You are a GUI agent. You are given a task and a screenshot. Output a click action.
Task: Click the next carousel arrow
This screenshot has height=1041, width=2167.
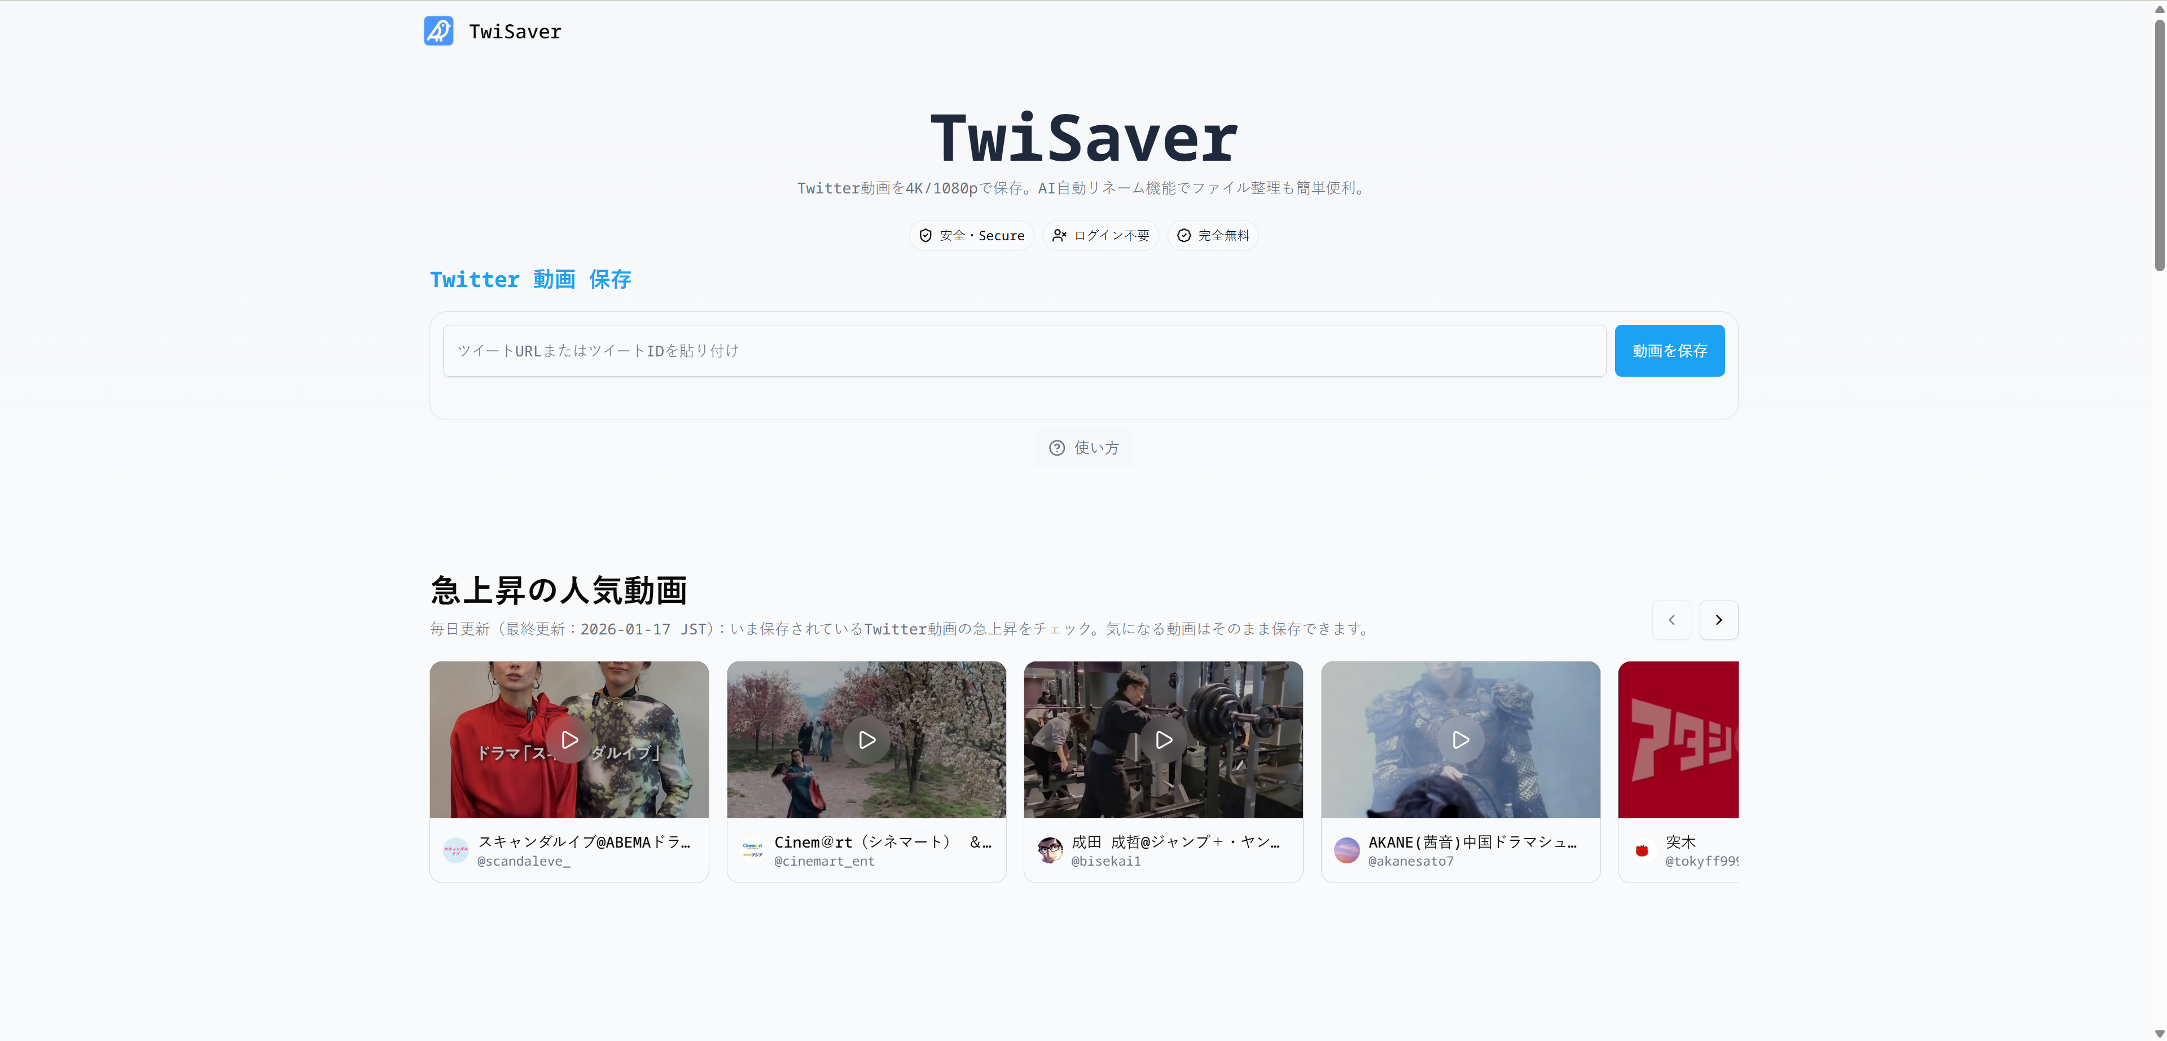coord(1718,620)
